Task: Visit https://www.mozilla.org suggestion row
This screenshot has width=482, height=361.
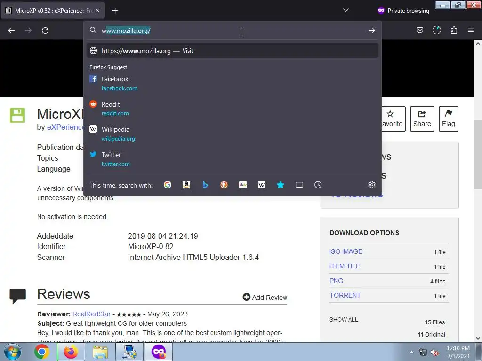Action: [x=233, y=51]
